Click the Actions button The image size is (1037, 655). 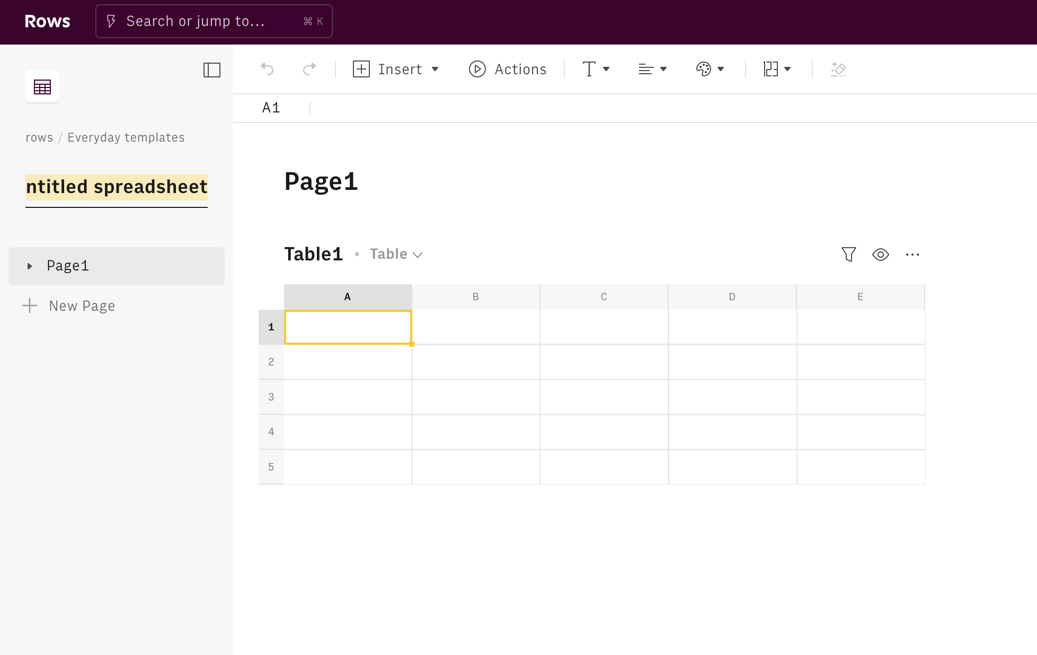pos(508,69)
